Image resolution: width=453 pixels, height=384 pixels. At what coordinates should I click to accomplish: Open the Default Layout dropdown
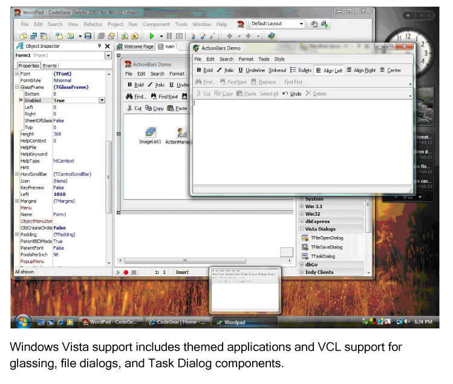click(x=301, y=24)
